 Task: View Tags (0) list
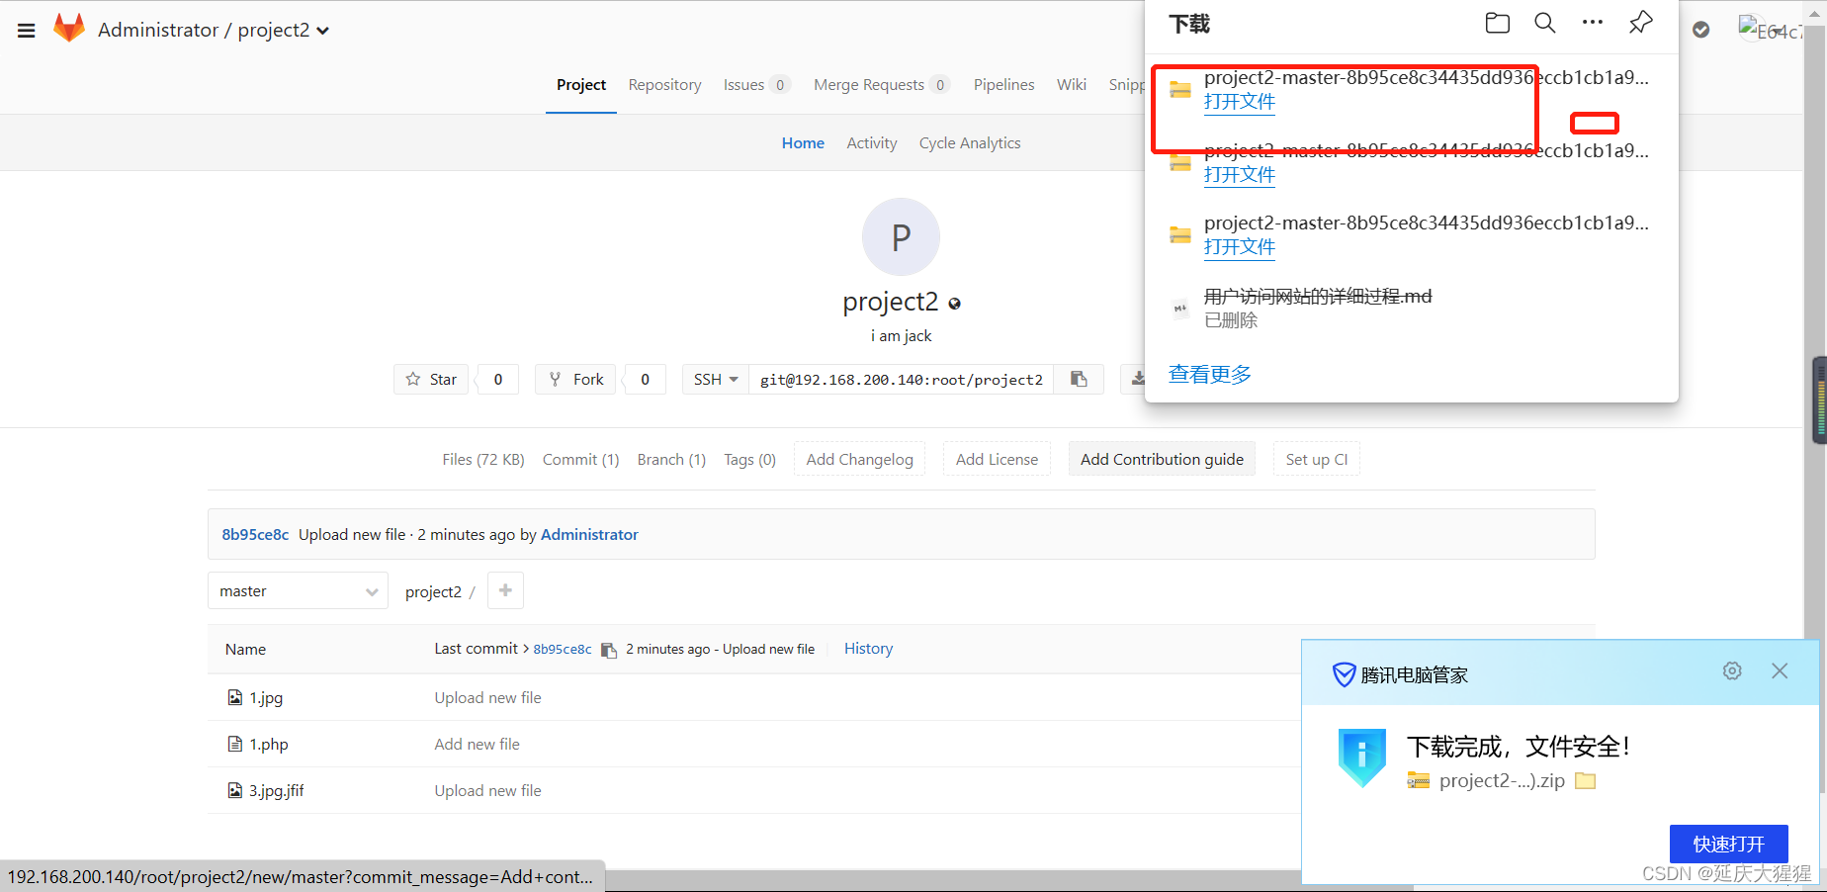click(749, 460)
